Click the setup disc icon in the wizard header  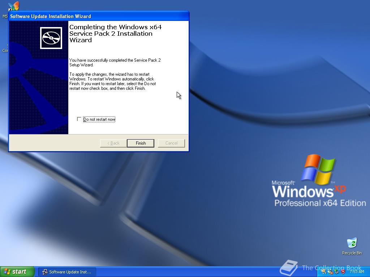[51, 37]
